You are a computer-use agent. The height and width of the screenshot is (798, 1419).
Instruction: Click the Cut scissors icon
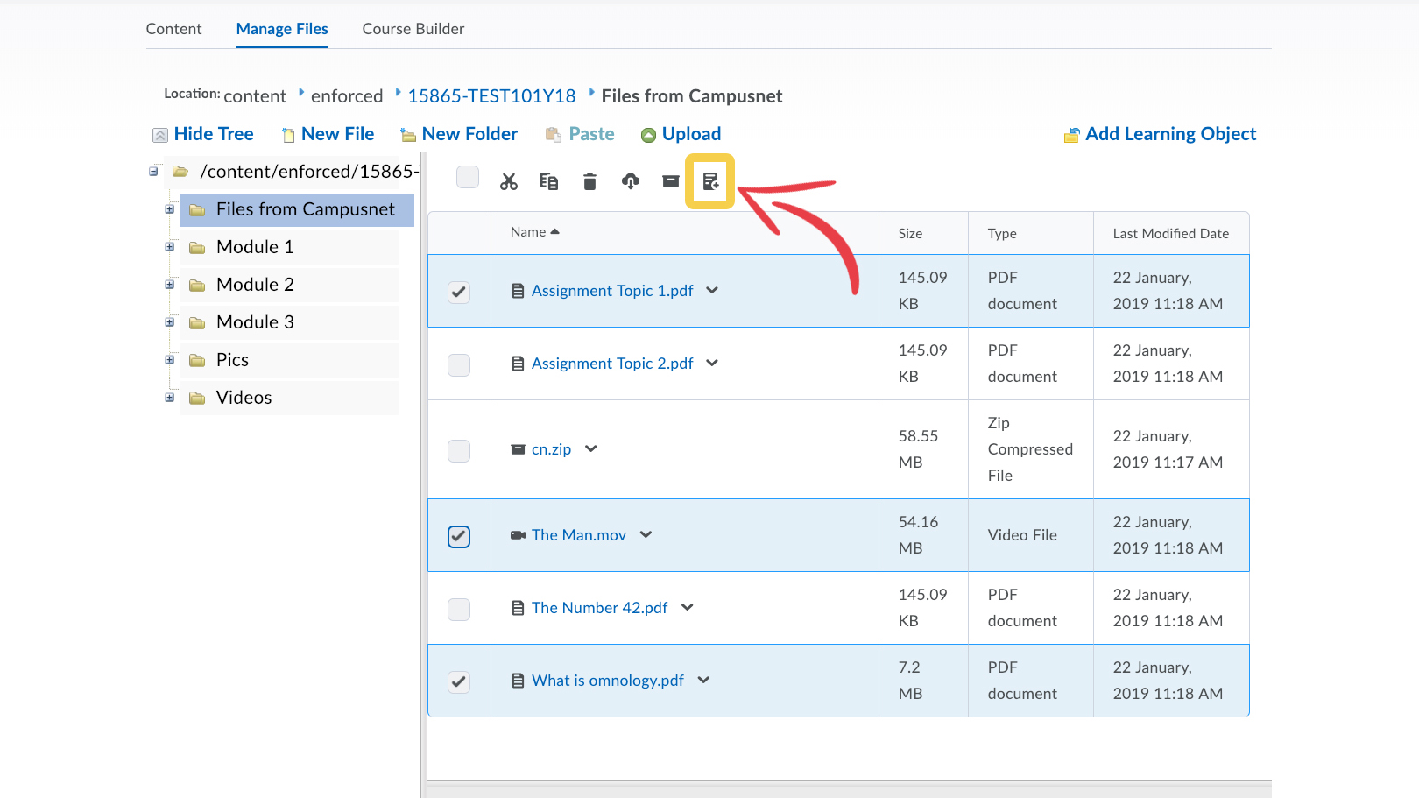point(509,181)
